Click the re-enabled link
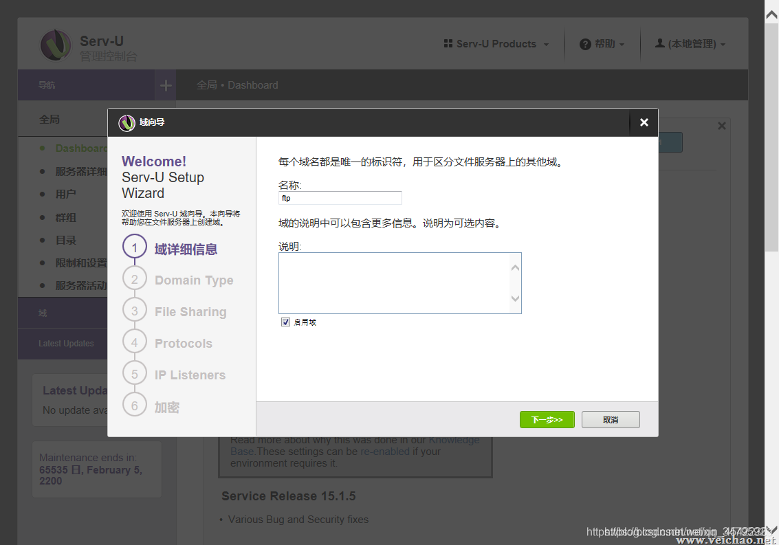 [x=385, y=452]
